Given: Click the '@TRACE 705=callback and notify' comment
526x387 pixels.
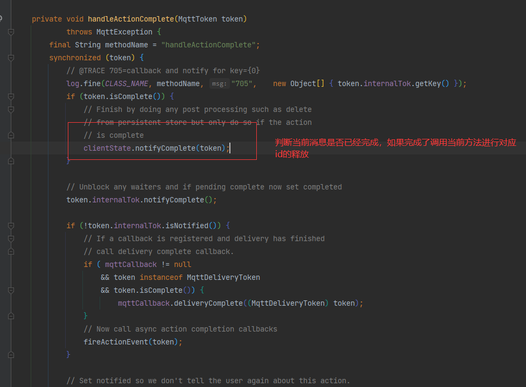Looking at the screenshot, I should (163, 71).
